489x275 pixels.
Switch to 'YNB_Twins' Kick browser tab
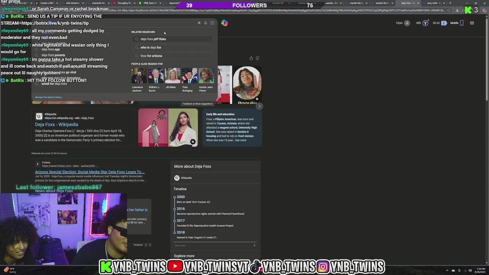point(150,3)
